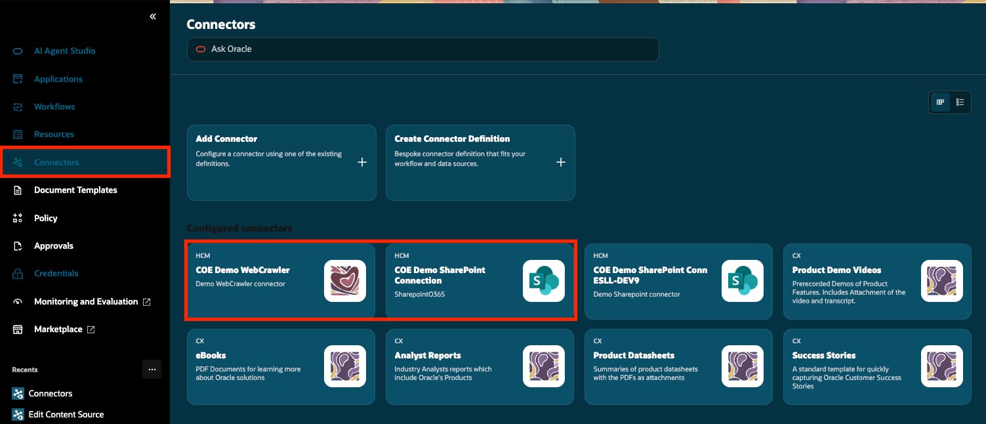The width and height of the screenshot is (986, 424).
Task: Click the Applications sidebar icon
Action: click(18, 79)
